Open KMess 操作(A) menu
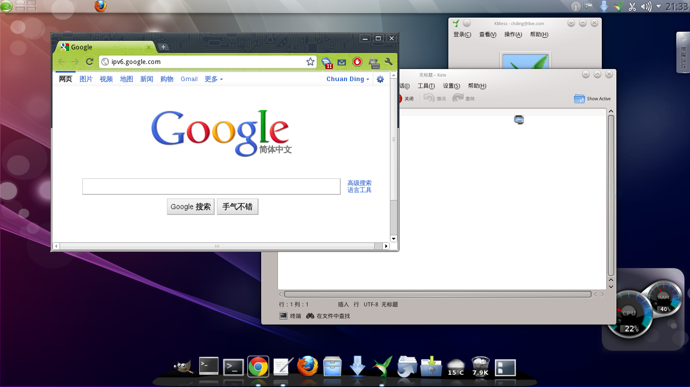This screenshot has height=387, width=690. point(513,34)
